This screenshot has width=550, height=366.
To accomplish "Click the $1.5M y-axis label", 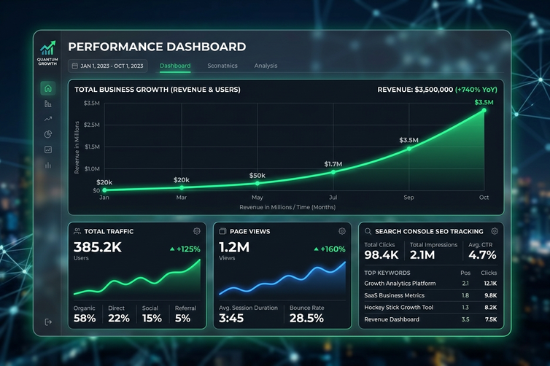I will point(92,147).
